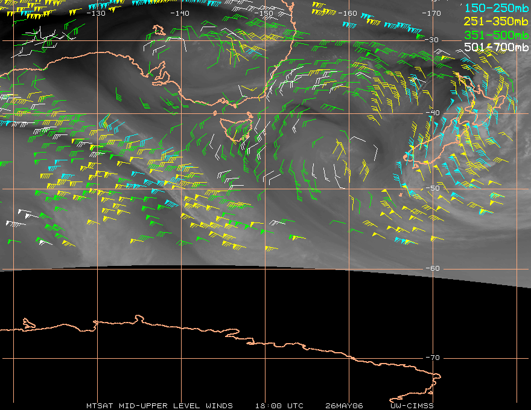Click the MTSAT MID-UPPER LEVEL WINDS title
This screenshot has width=531, height=410.
159,405
